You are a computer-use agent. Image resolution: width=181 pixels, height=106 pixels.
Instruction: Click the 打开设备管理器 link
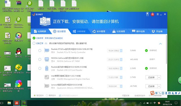click(x=155, y=96)
